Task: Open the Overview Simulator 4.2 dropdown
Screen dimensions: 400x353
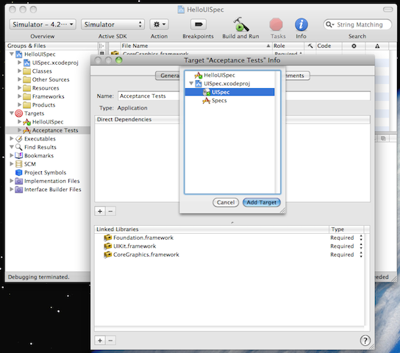Action: (43, 24)
